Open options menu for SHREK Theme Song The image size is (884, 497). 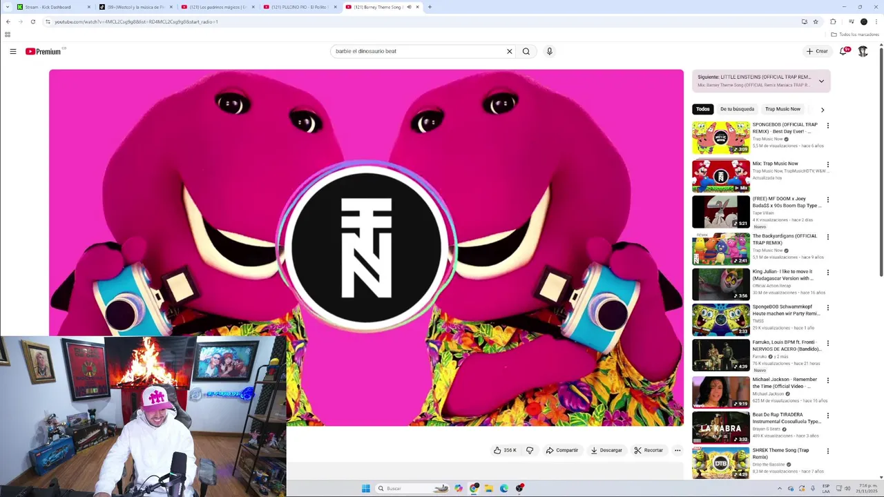pos(827,451)
